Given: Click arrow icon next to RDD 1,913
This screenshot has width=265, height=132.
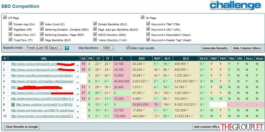Looking at the screenshot, I should tap(142, 87).
